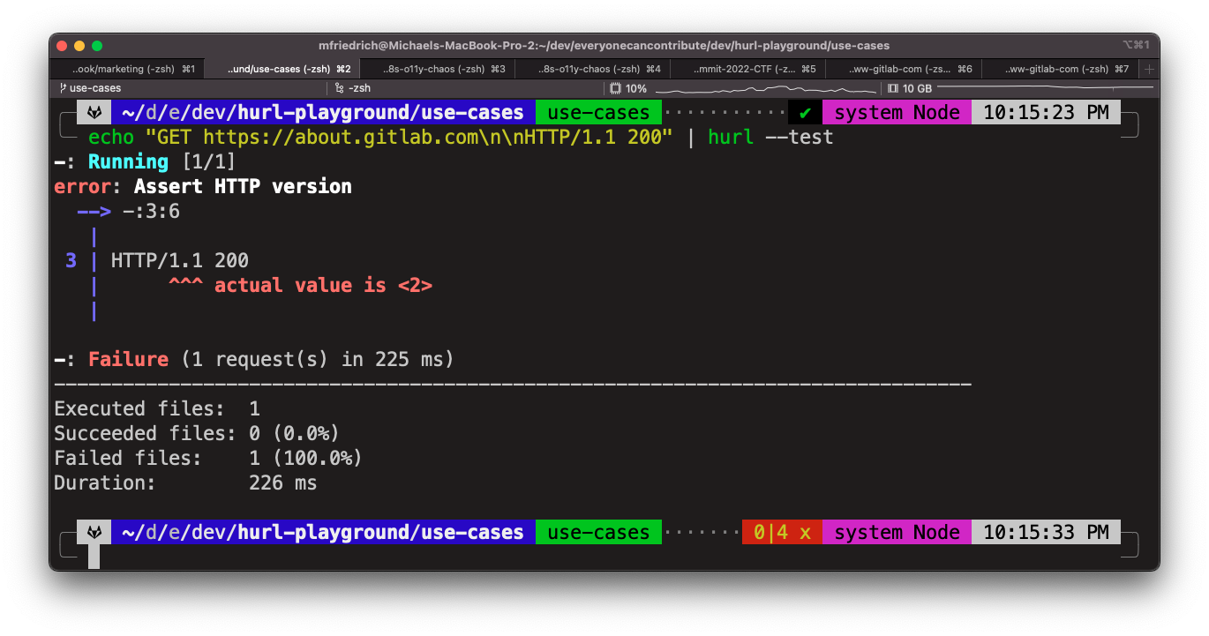1209x636 pixels.
Task: Click the green use-cases branch segment in top prompt
Action: tap(598, 113)
